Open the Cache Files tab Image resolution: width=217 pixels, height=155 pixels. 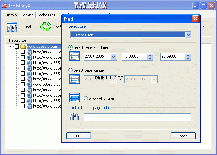point(46,15)
